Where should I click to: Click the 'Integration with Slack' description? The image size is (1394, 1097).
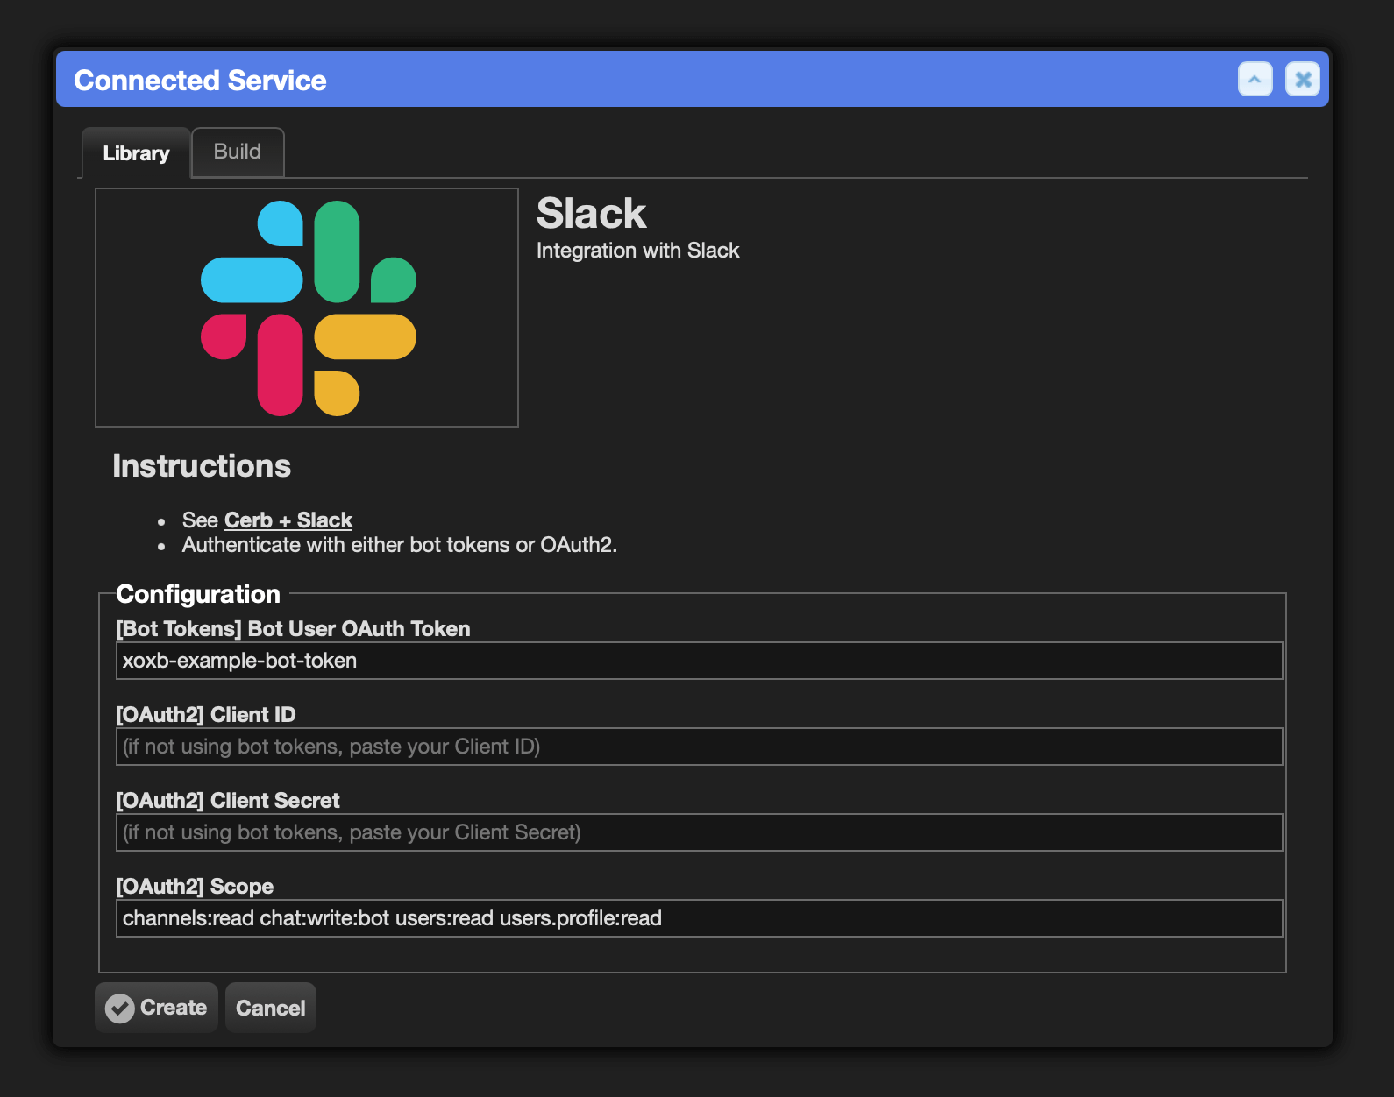[x=638, y=251]
